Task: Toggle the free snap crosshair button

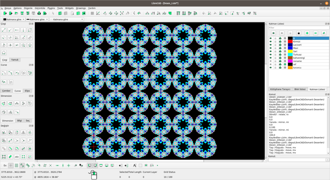Action: coord(11,166)
